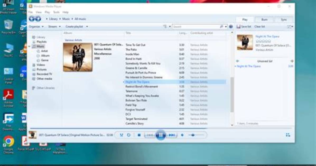The width and height of the screenshot is (316, 166).
Task: Click the All music breadcrumb
Action: point(80,19)
